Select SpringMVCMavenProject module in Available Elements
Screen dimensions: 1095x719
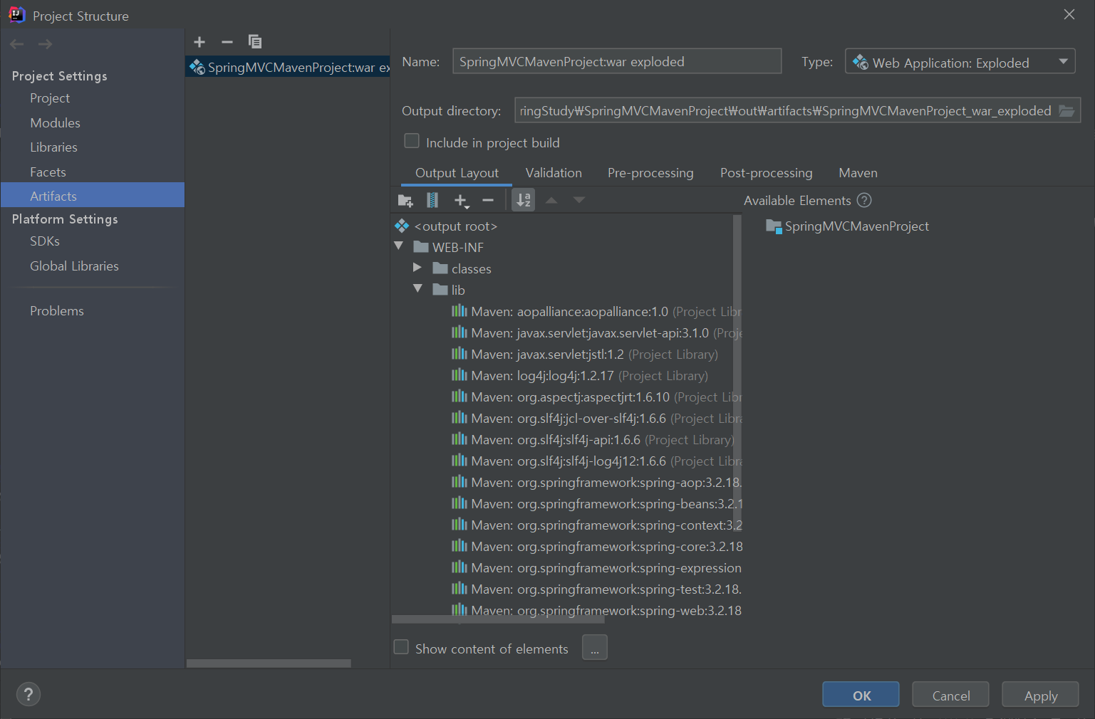(847, 226)
